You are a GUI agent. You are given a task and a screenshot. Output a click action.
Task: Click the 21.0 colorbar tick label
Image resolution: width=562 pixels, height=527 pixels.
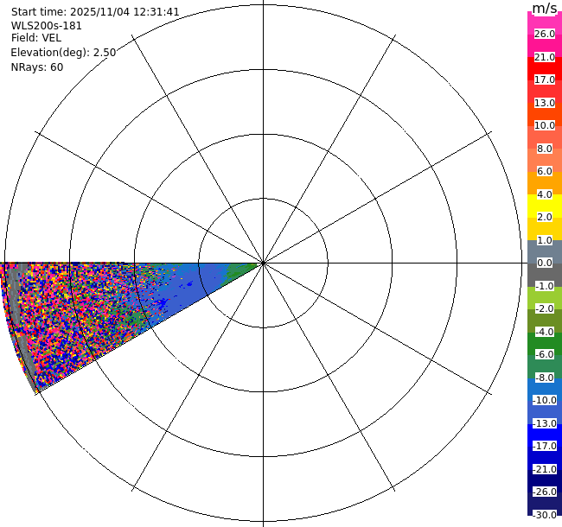tap(545, 57)
